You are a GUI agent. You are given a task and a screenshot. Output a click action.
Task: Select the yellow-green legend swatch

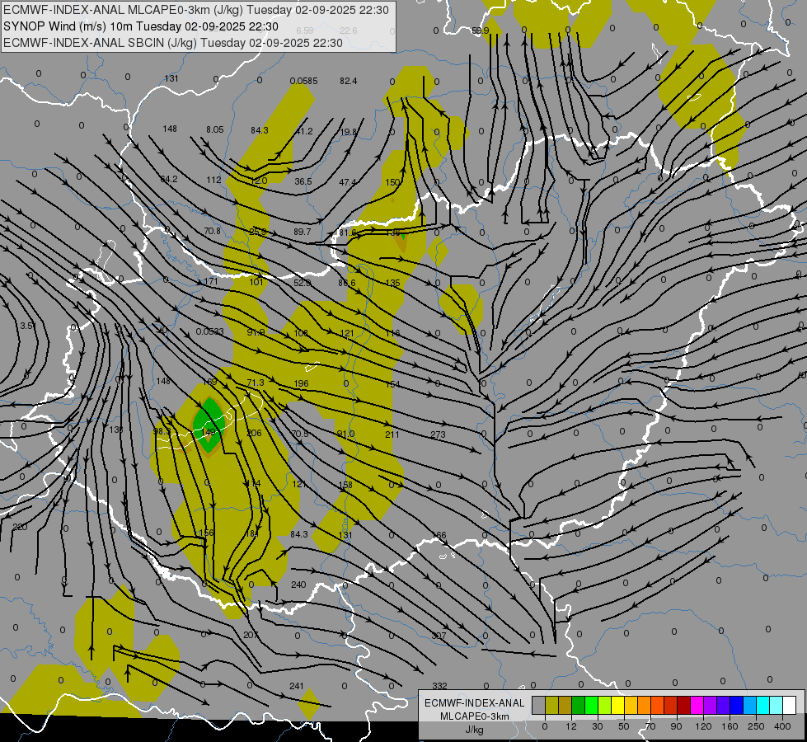(605, 705)
